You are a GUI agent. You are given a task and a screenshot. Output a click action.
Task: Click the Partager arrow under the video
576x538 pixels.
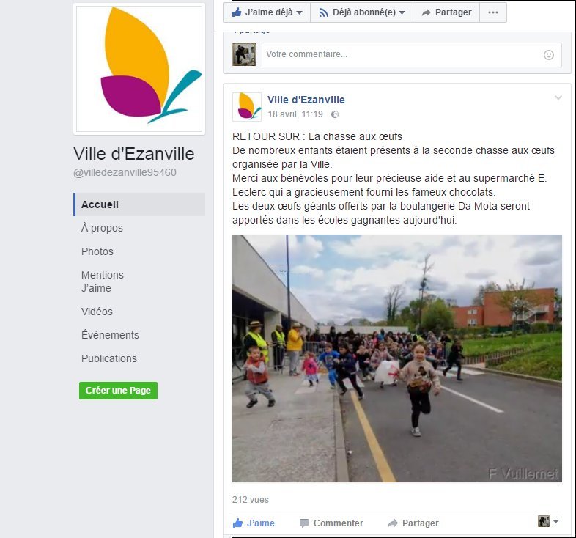pyautogui.click(x=393, y=523)
